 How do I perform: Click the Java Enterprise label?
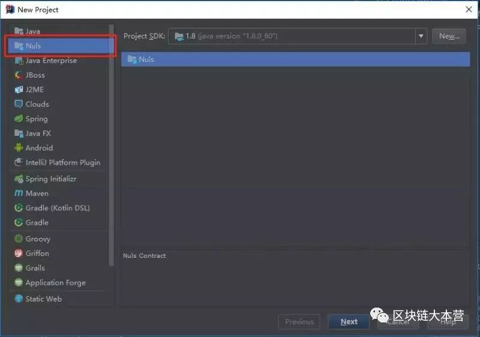click(x=51, y=61)
